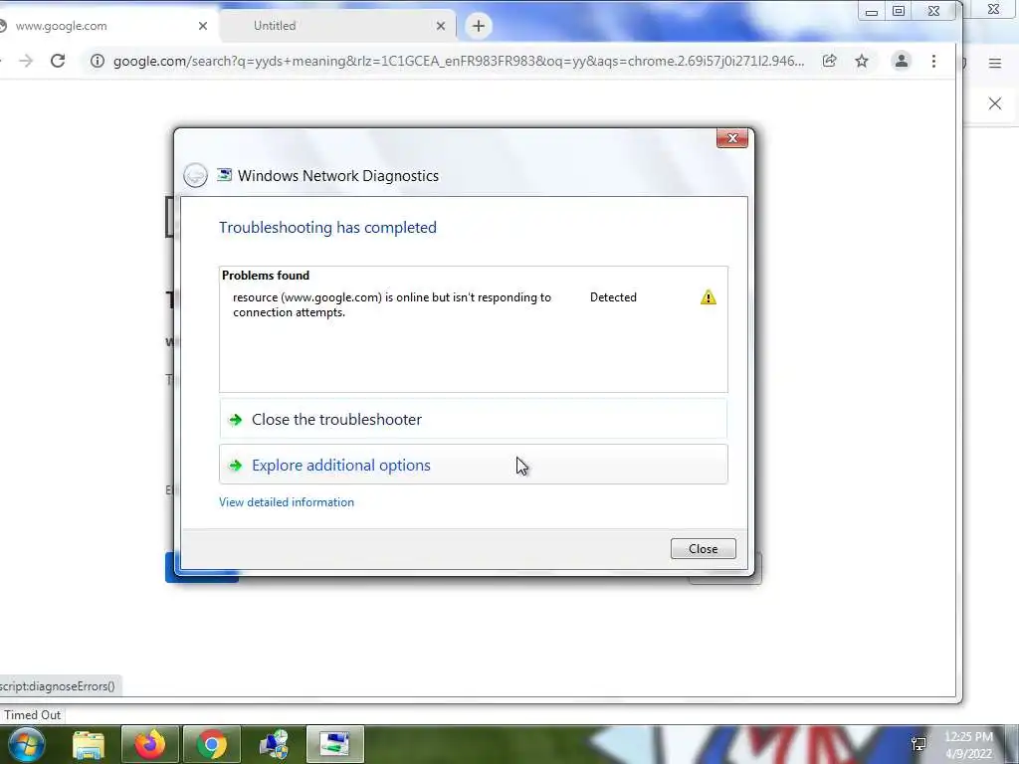Viewport: 1019px width, 764px height.
Task: Restore down the Chrome window
Action: coord(899,11)
